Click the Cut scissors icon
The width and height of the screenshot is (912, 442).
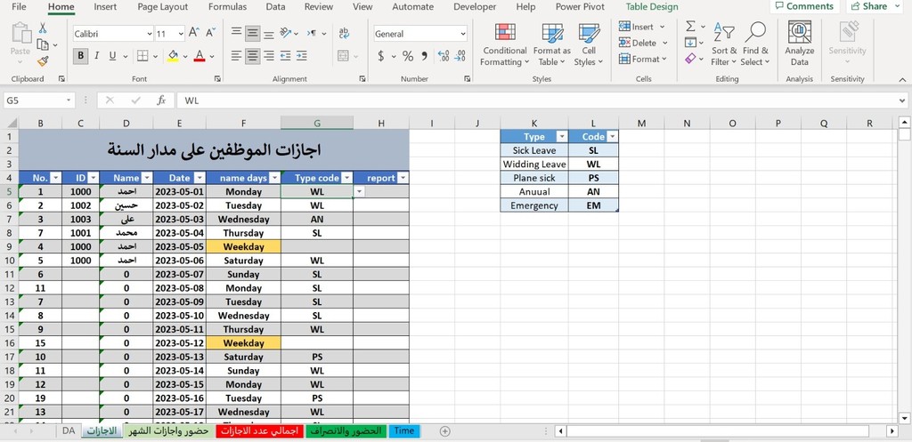tap(43, 28)
